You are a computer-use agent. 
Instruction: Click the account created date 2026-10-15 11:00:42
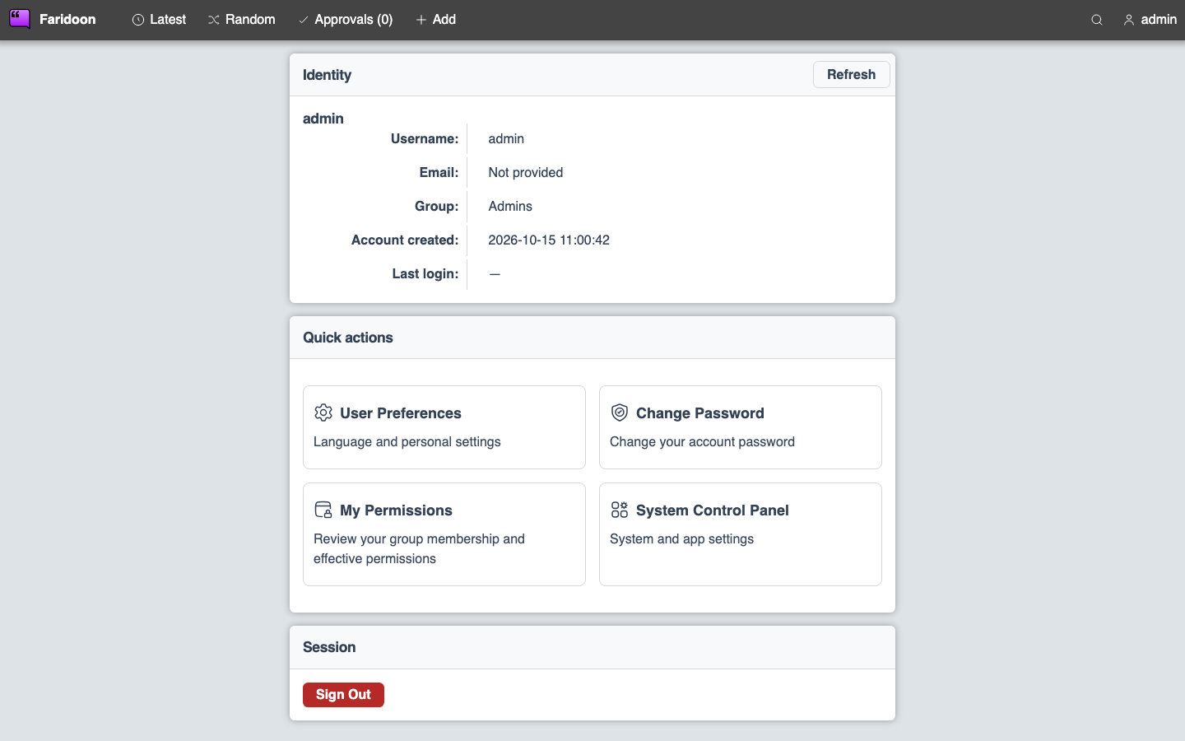tap(549, 240)
